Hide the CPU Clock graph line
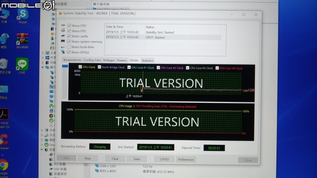The image size is (317, 178). pyautogui.click(x=80, y=67)
